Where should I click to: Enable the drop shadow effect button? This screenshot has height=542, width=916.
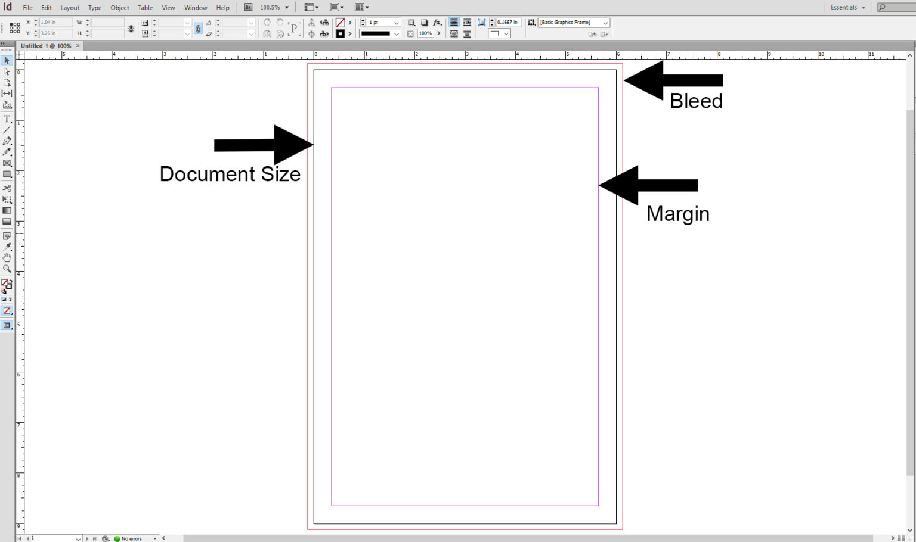point(425,22)
